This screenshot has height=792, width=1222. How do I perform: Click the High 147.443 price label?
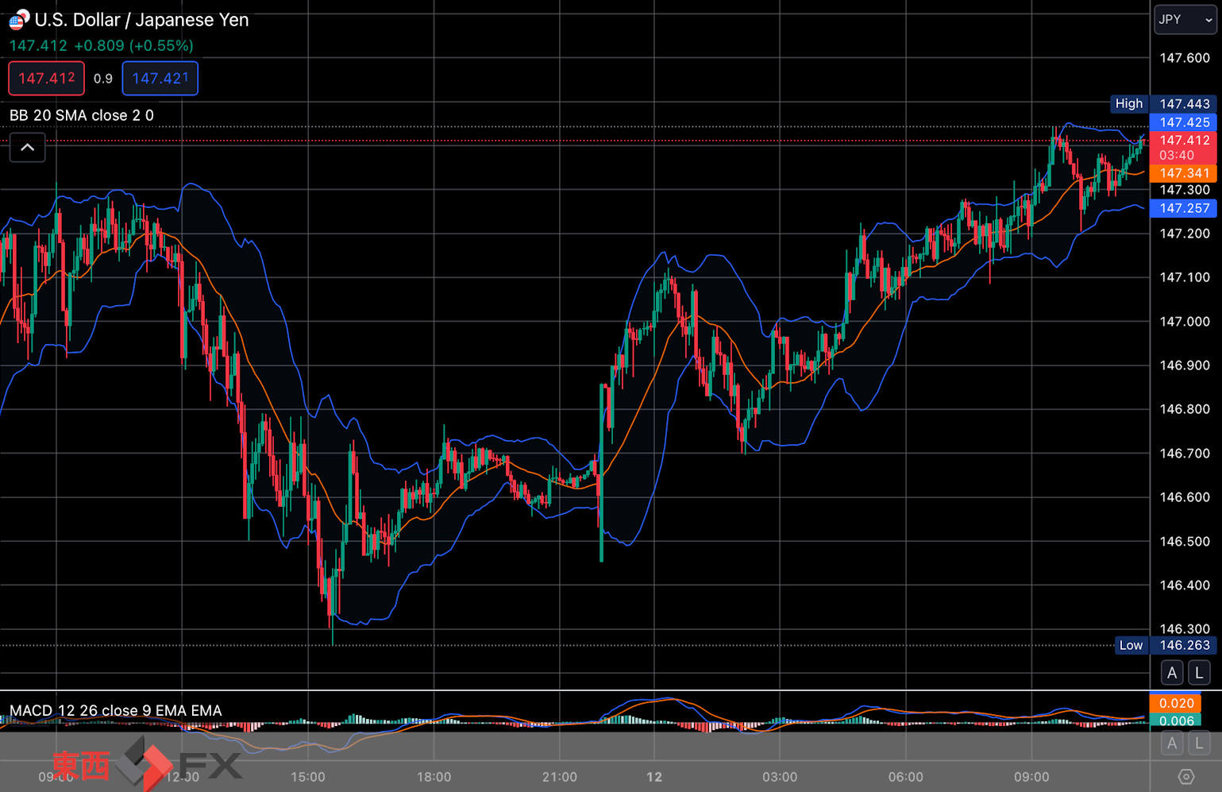point(1163,103)
